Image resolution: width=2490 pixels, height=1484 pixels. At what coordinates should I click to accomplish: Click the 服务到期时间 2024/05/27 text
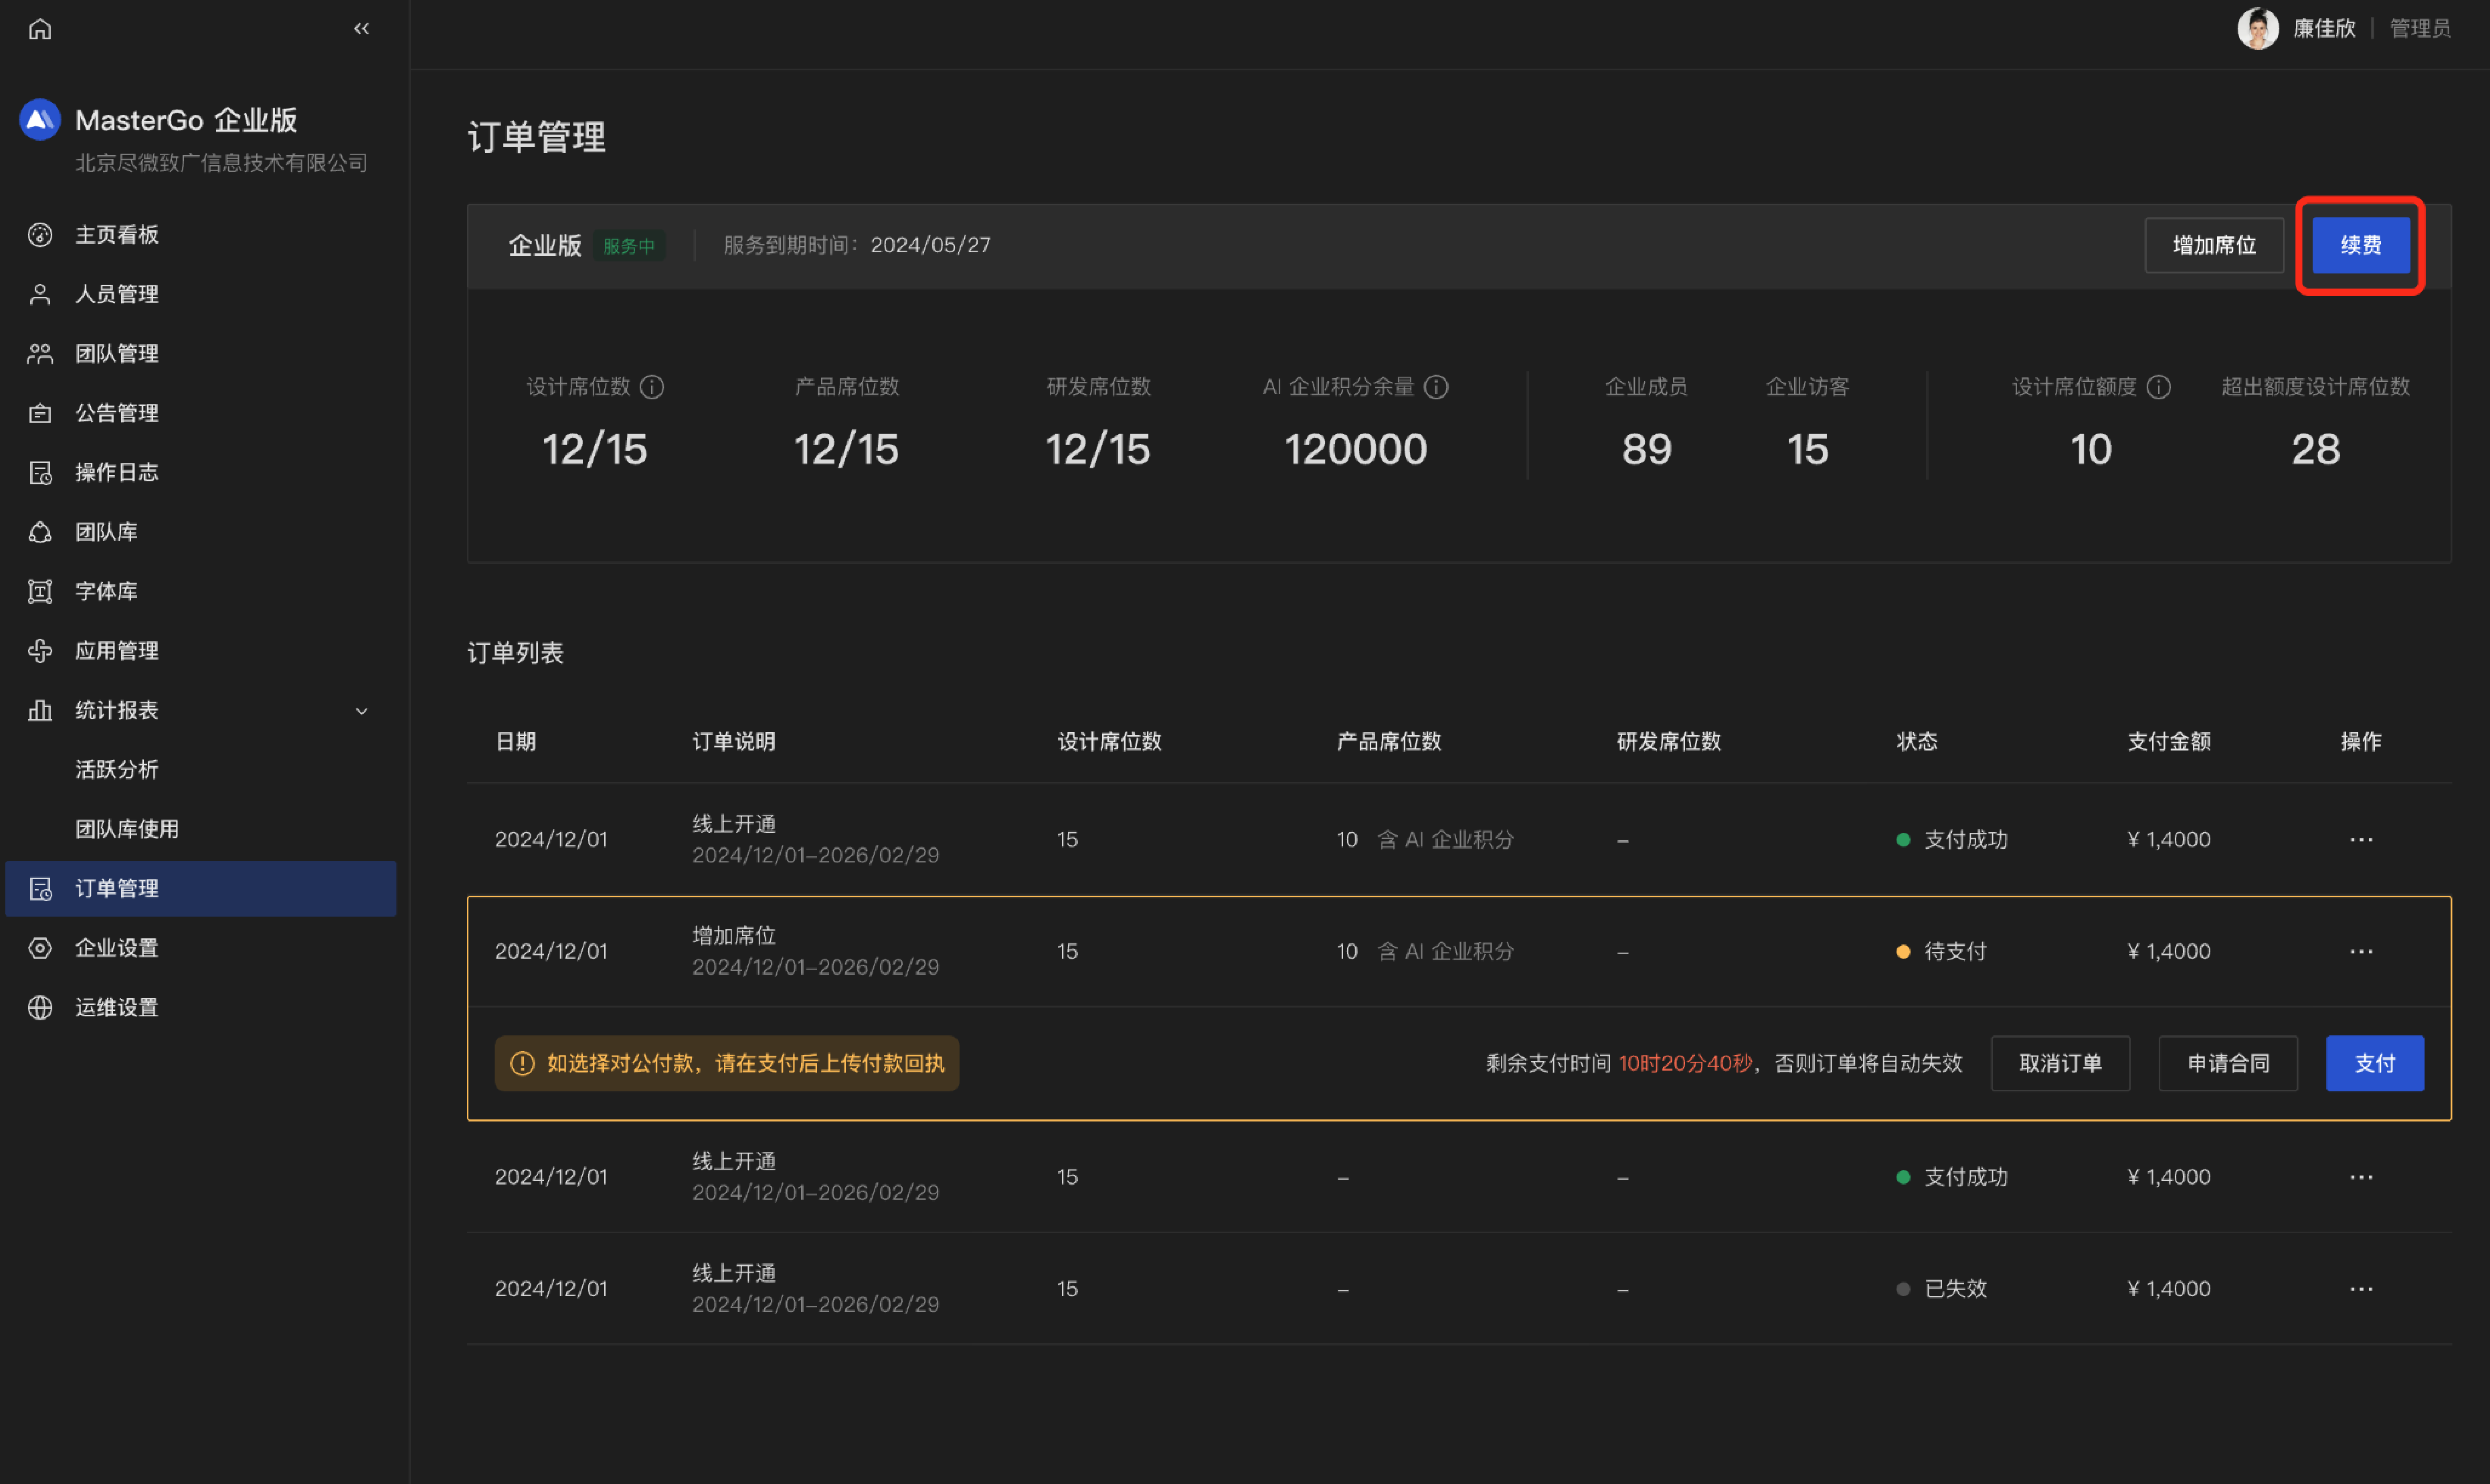857,245
